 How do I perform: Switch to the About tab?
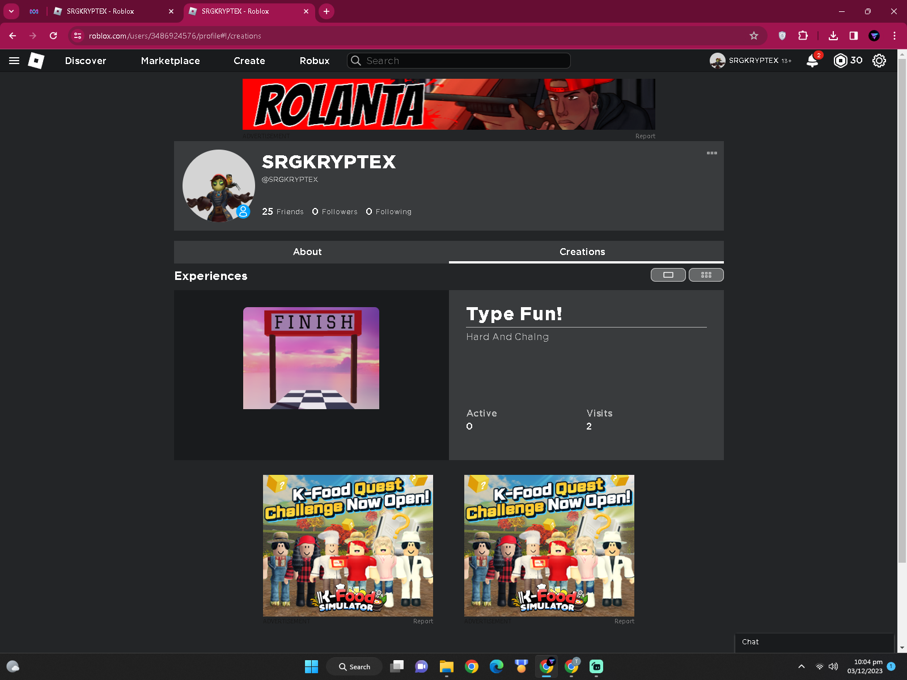(x=307, y=252)
